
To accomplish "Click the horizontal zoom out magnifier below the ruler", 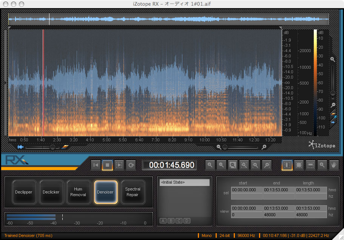I will [x=219, y=147].
